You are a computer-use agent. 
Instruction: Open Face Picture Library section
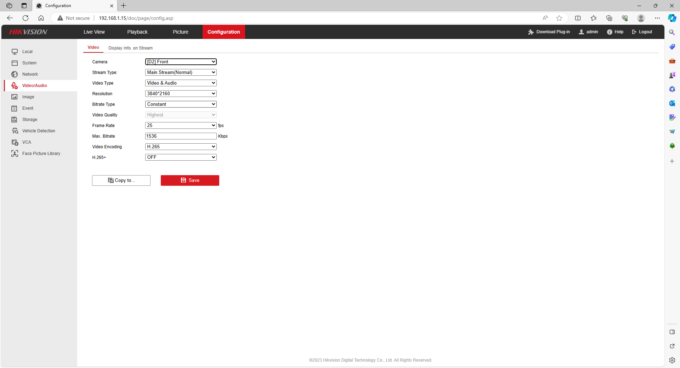tap(41, 154)
